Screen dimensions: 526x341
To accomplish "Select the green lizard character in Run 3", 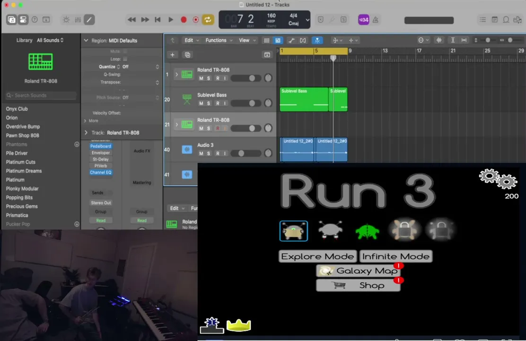I will pos(368,231).
